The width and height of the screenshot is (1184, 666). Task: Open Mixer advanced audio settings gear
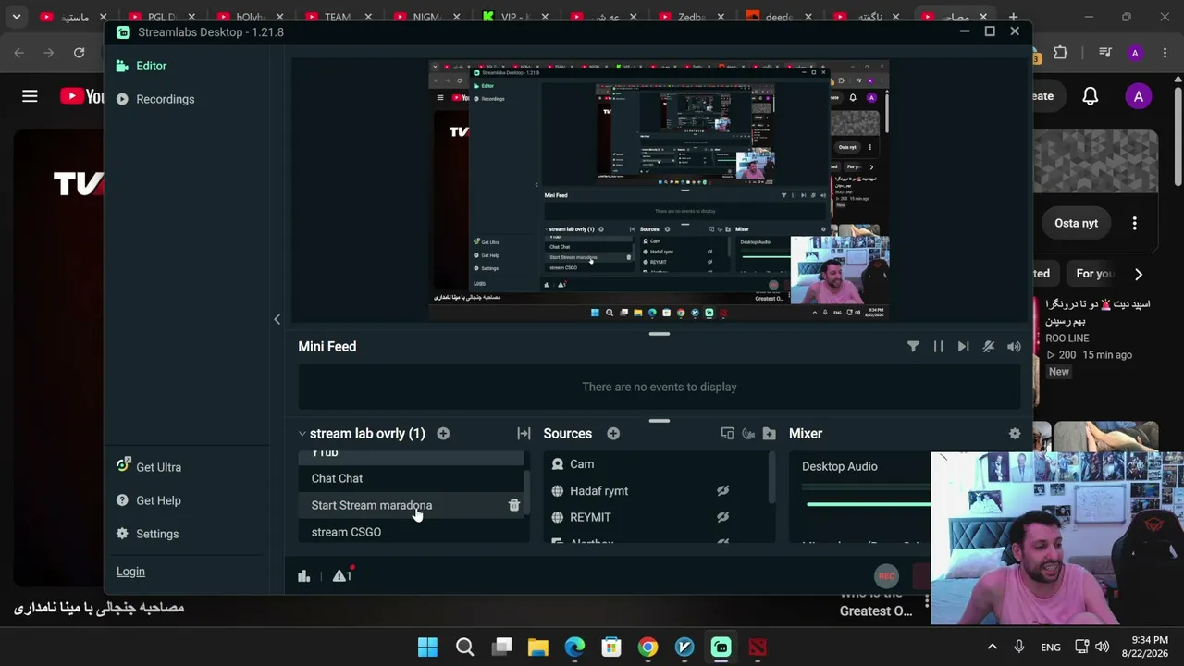(1015, 433)
